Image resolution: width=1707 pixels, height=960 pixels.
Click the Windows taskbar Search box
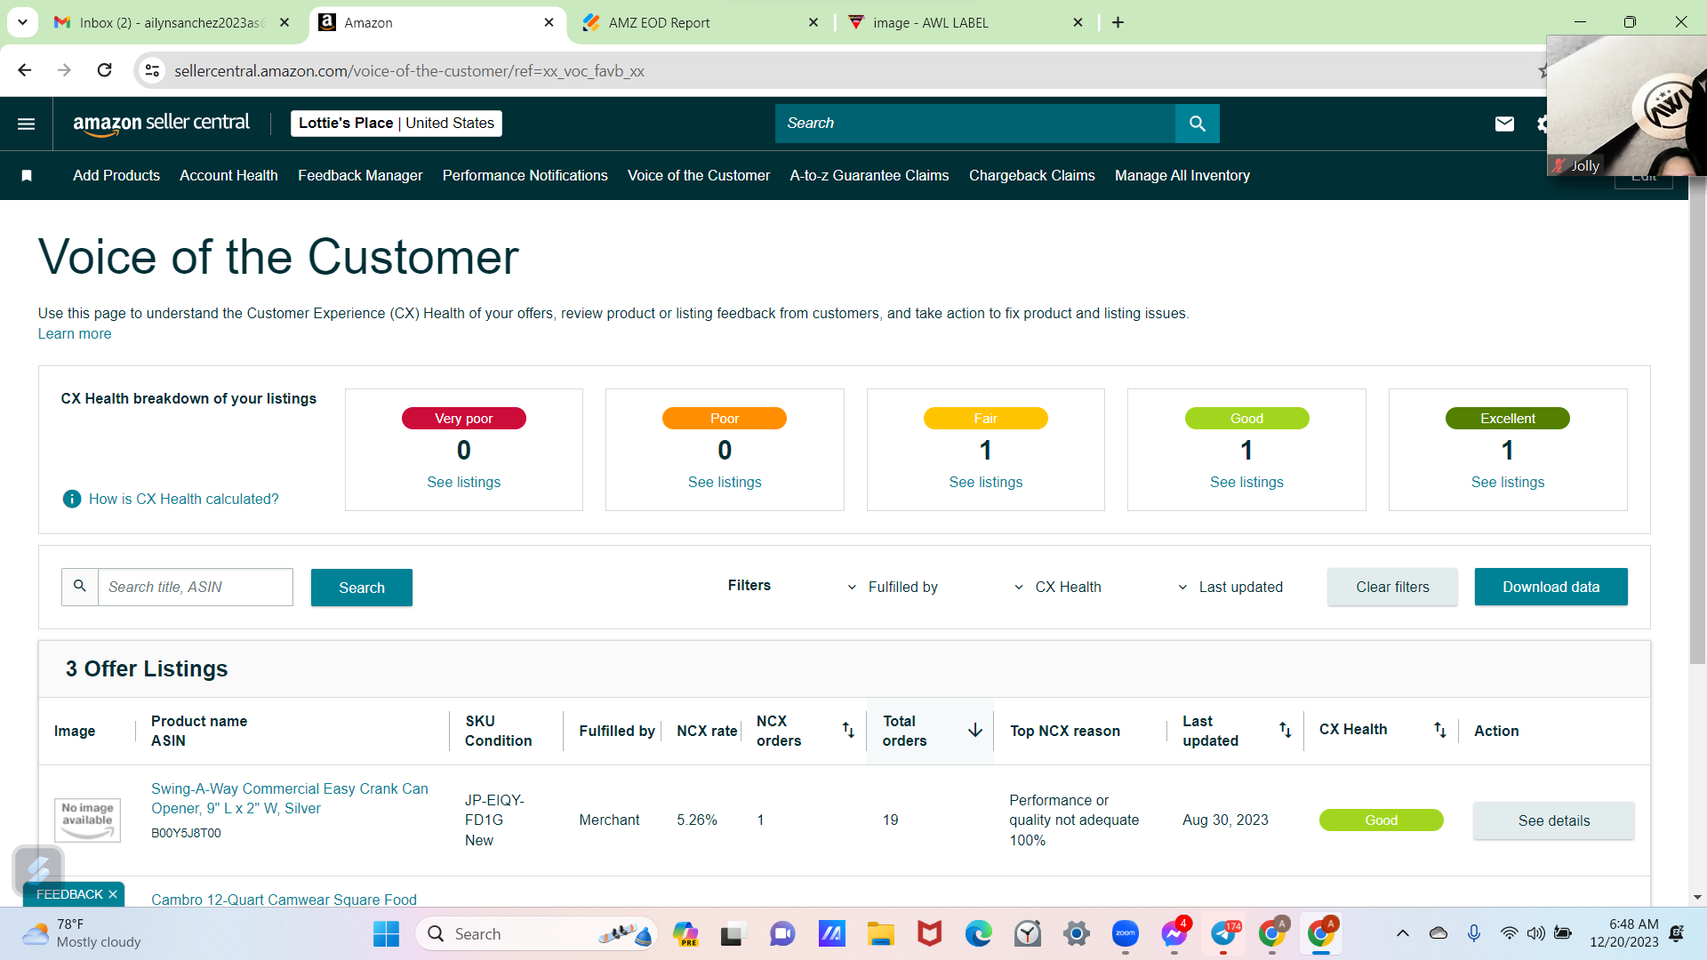pyautogui.click(x=536, y=934)
